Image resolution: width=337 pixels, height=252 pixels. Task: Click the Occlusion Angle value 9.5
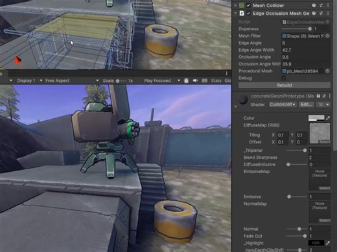(x=306, y=57)
